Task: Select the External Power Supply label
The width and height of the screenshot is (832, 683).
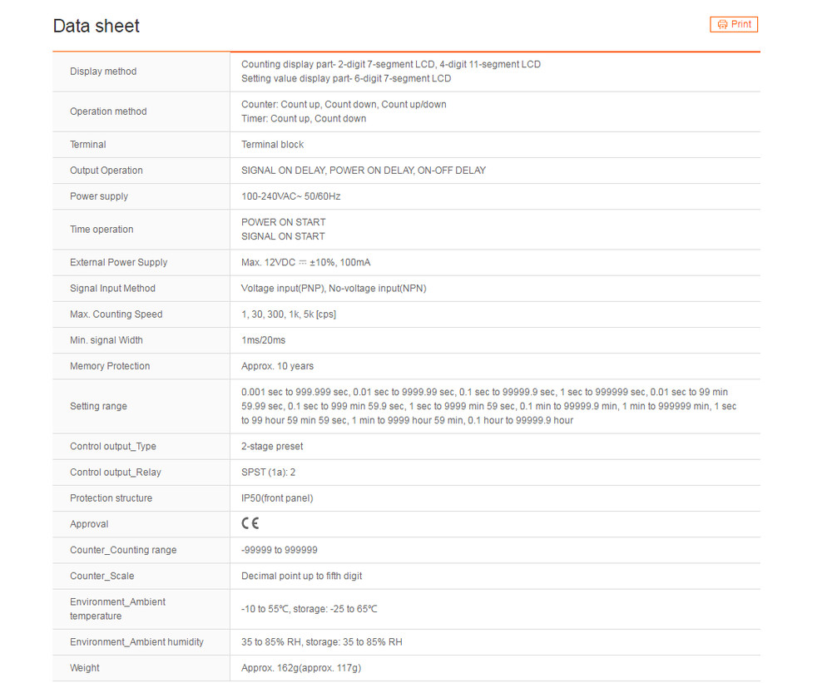Action: coord(118,262)
